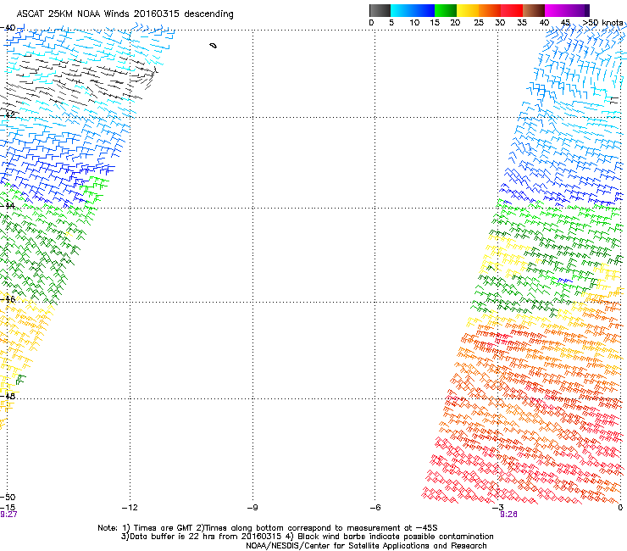This screenshot has width=627, height=551.
Task: Click the latitude label '-50'
Action: [8, 498]
